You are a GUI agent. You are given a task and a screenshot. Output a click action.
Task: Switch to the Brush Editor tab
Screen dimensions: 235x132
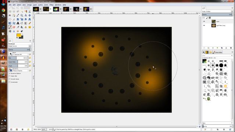[x=217, y=52]
